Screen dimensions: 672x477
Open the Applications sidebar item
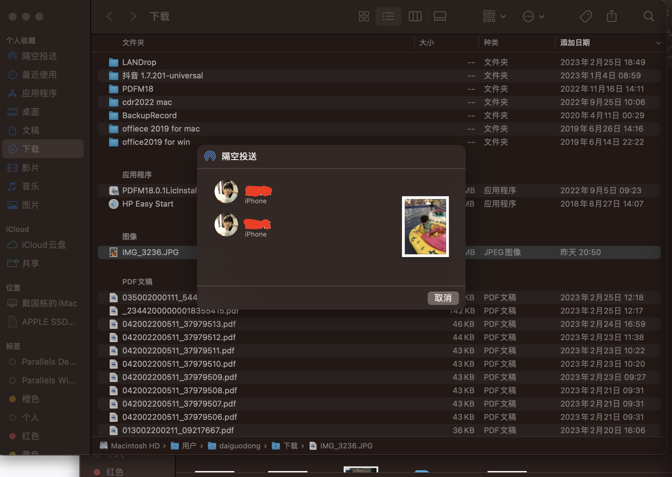coord(39,93)
